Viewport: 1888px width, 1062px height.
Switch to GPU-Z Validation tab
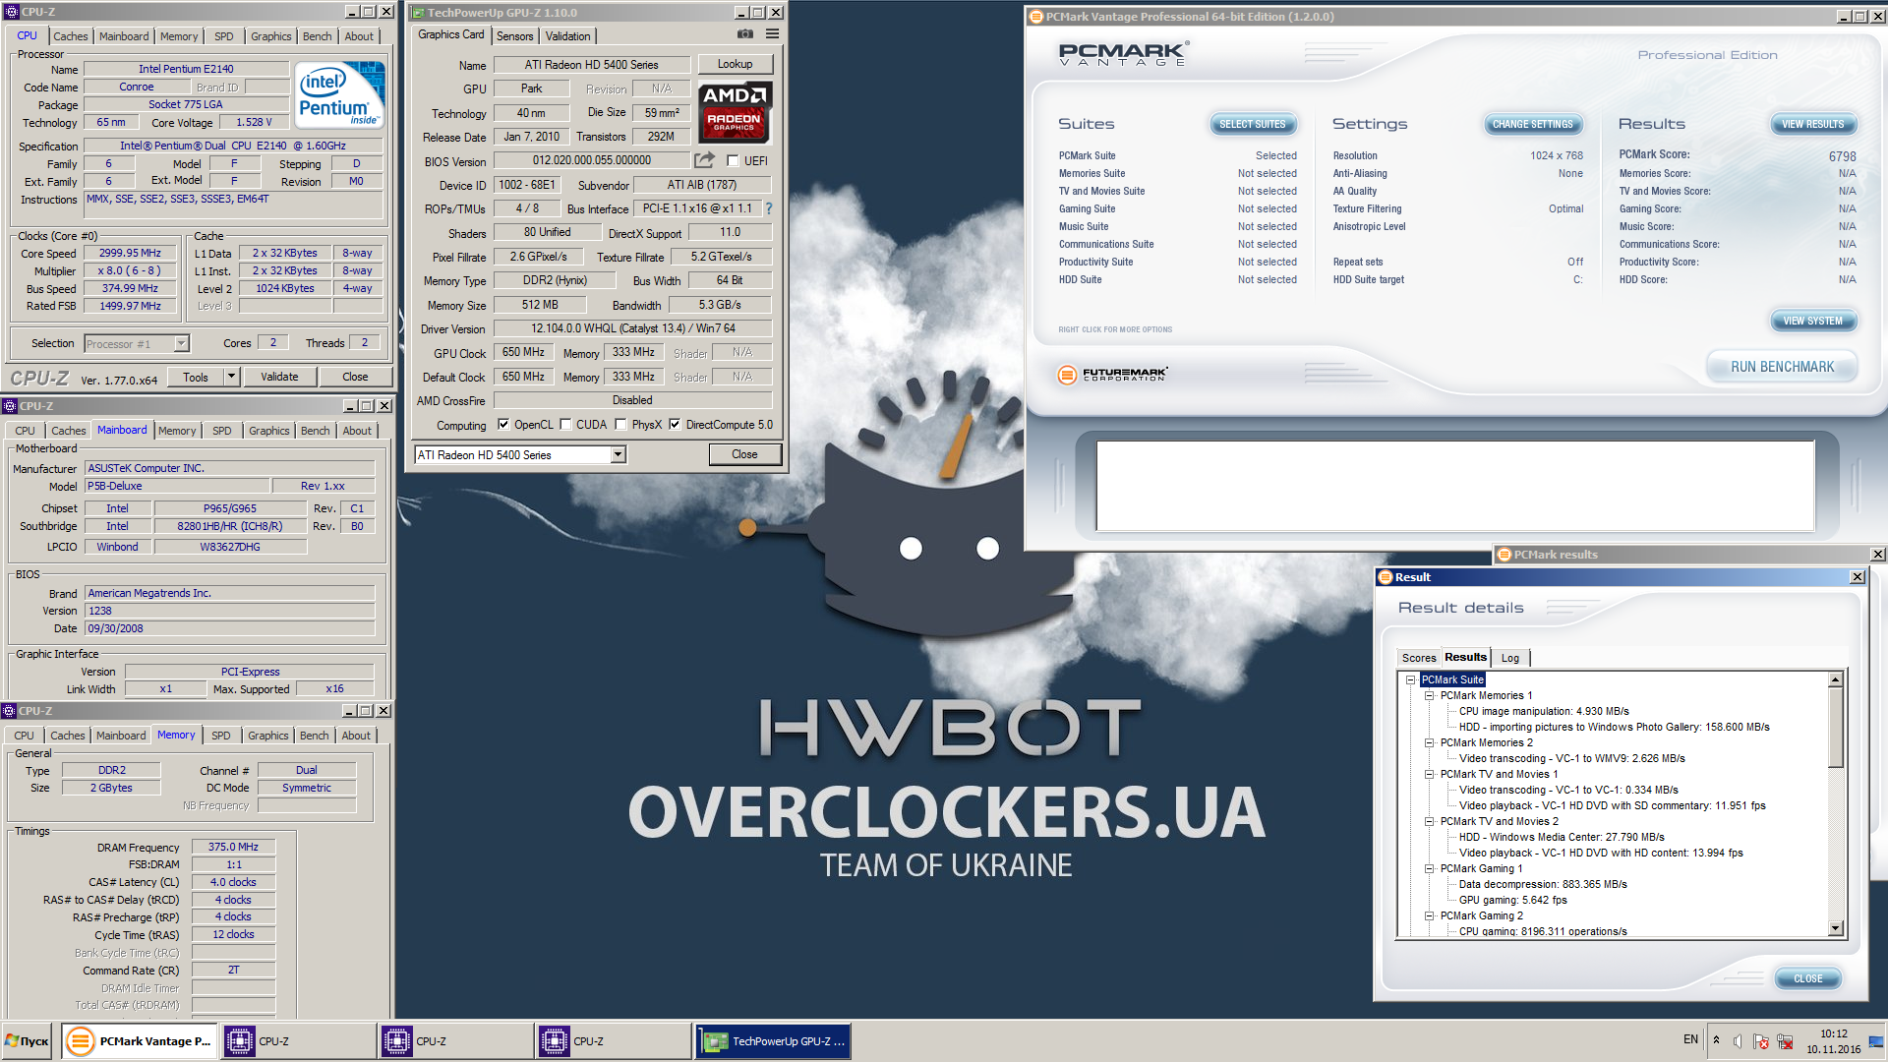(568, 36)
